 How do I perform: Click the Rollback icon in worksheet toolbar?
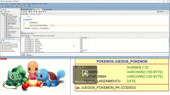coord(36,12)
